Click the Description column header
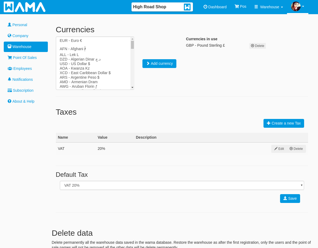This screenshot has height=248, width=318. 146,137
